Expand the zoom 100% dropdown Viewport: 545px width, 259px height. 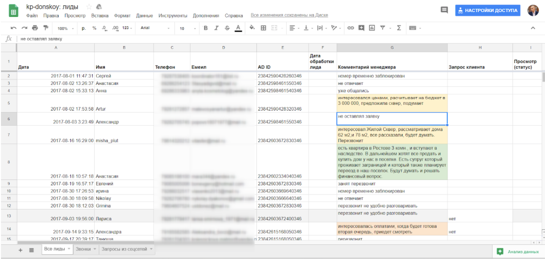click(65, 28)
